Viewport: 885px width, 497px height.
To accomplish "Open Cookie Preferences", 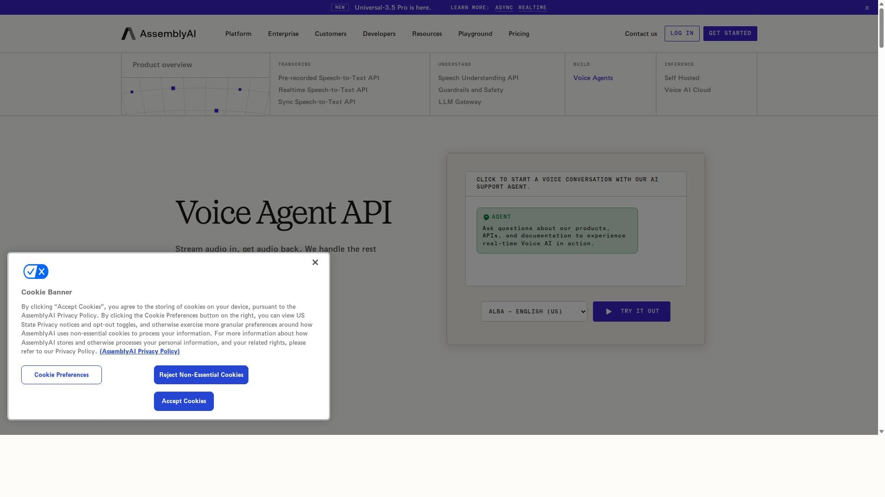I will point(61,375).
